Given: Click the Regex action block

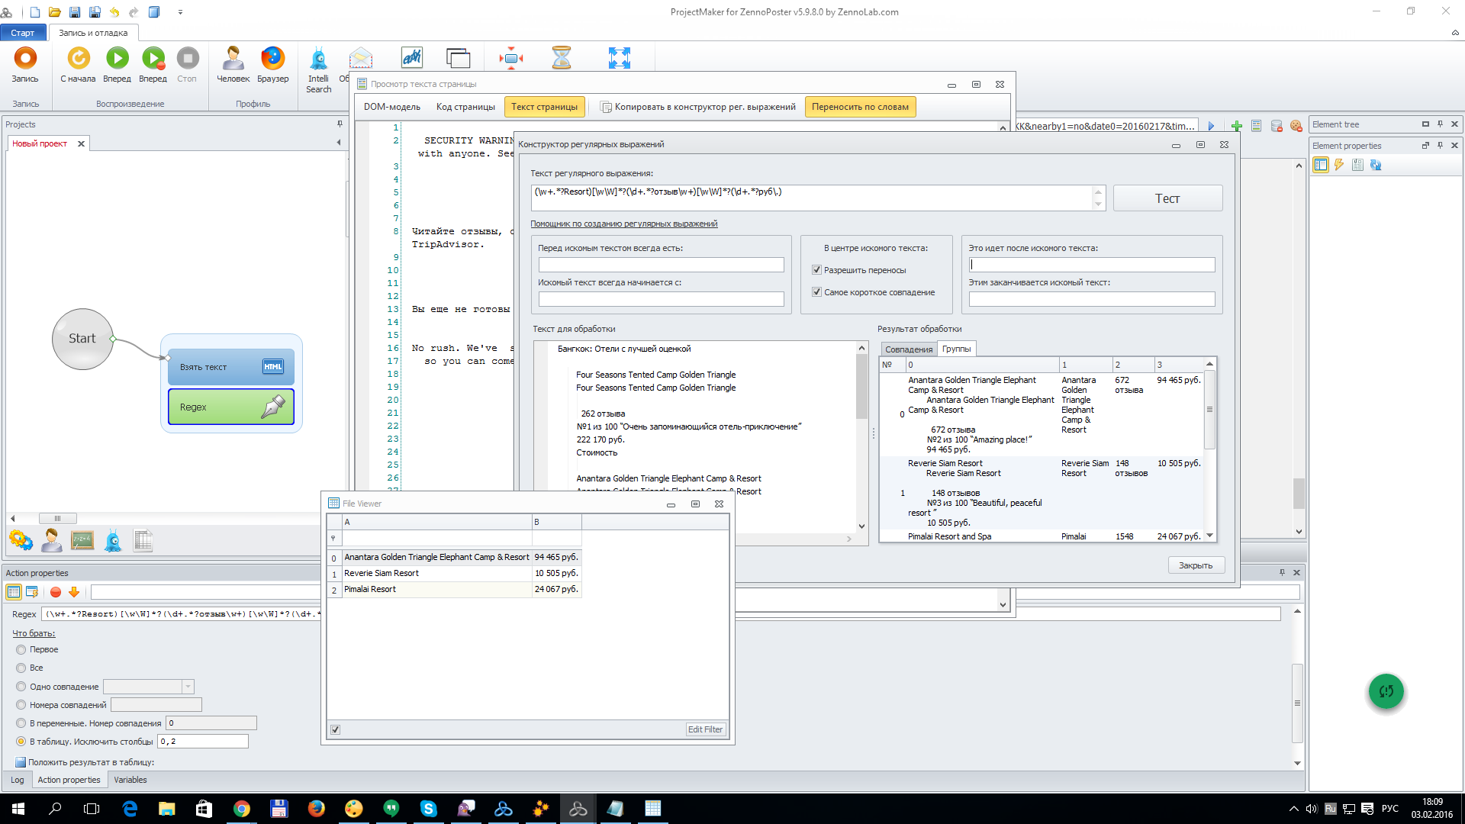Looking at the screenshot, I should [230, 407].
